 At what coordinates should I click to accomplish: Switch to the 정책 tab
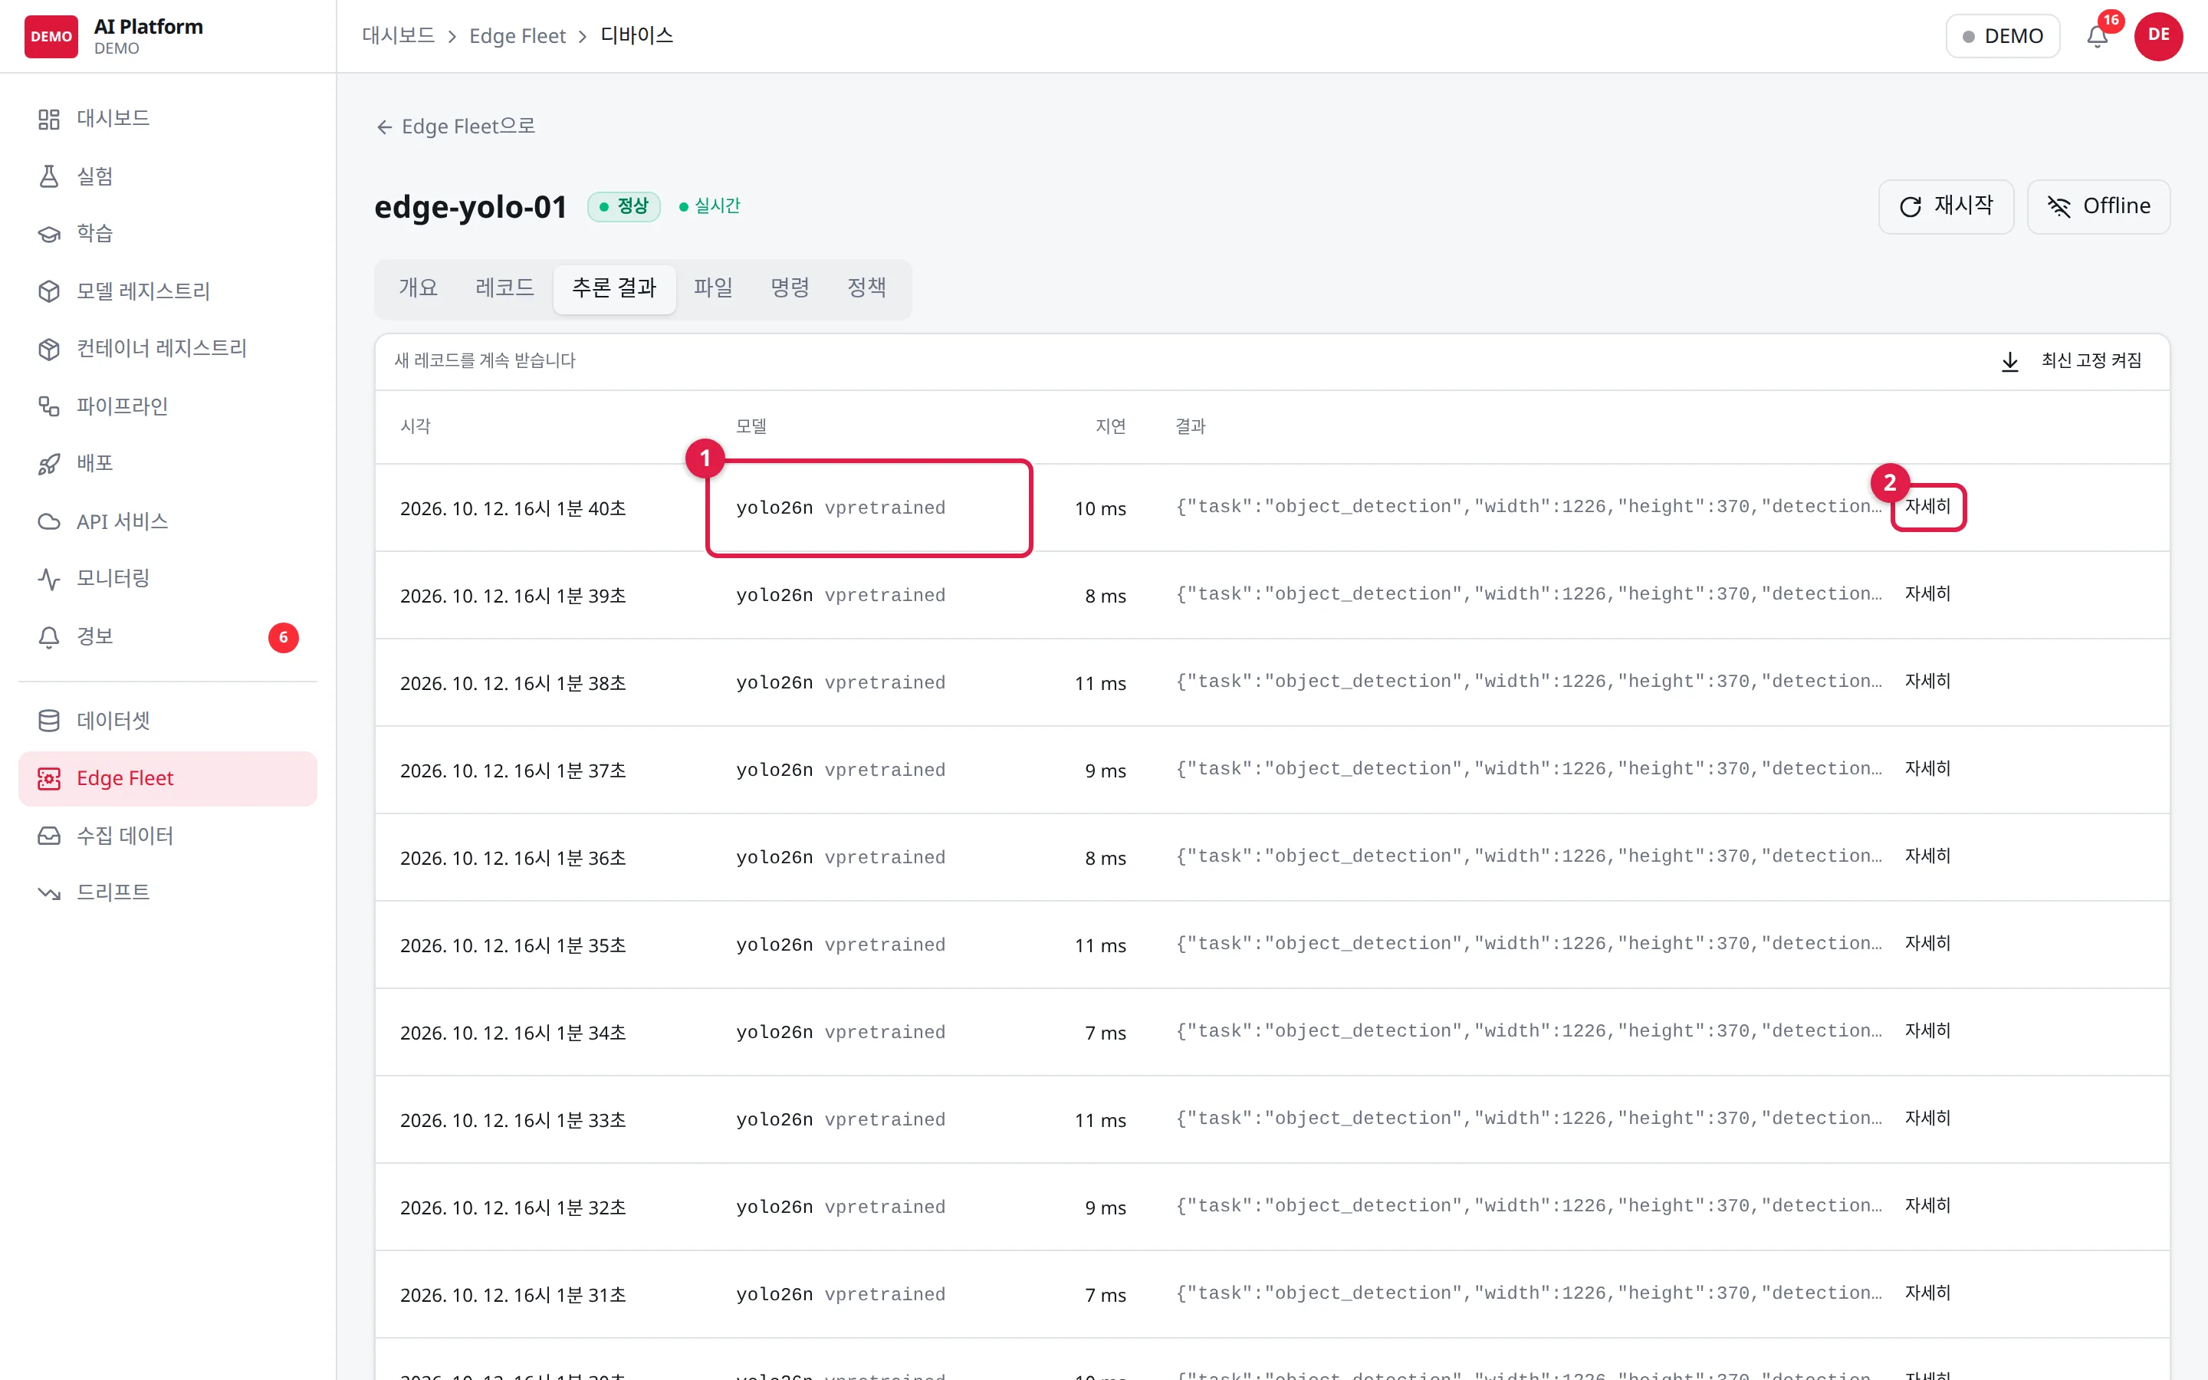coord(866,288)
